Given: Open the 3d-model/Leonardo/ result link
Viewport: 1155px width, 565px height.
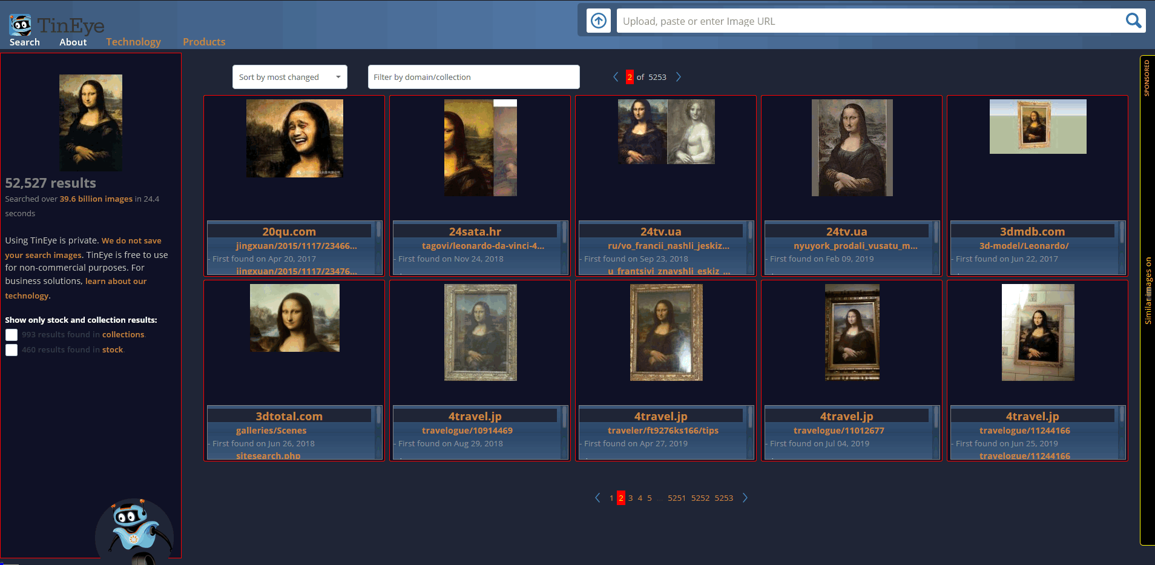Looking at the screenshot, I should pos(1024,246).
